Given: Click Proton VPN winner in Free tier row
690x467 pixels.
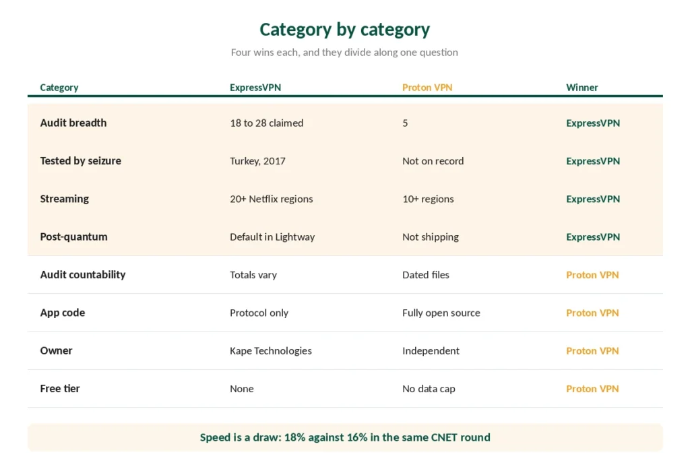Looking at the screenshot, I should (592, 389).
